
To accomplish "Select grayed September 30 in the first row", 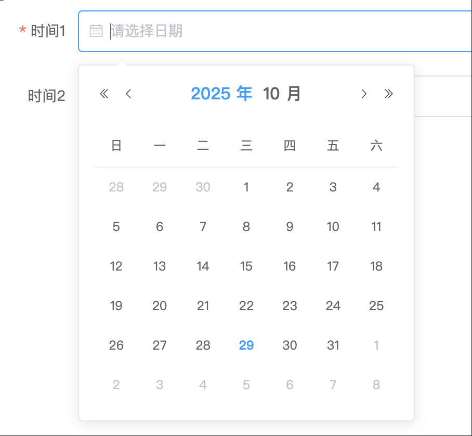I will point(203,187).
